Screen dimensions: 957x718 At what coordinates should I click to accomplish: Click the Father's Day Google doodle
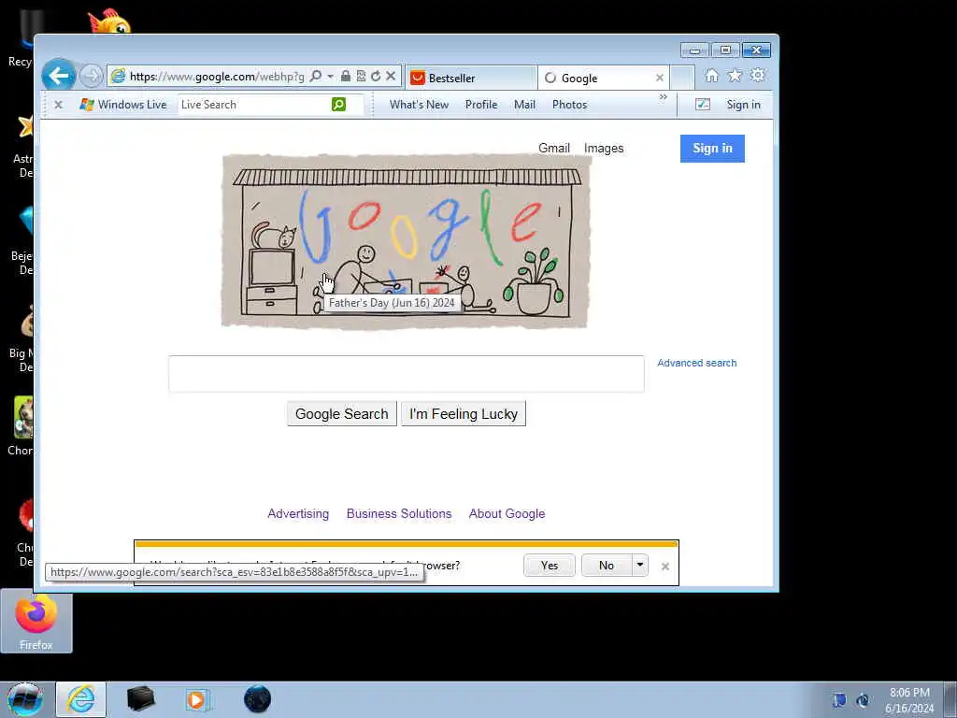[x=406, y=241]
